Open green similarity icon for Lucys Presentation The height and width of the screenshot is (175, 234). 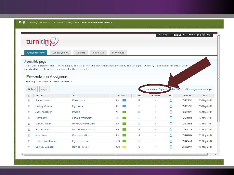pyautogui.click(x=124, y=118)
